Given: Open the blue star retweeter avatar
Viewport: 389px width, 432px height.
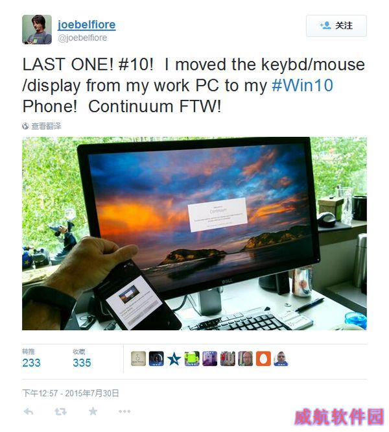Looking at the screenshot, I should [x=174, y=359].
